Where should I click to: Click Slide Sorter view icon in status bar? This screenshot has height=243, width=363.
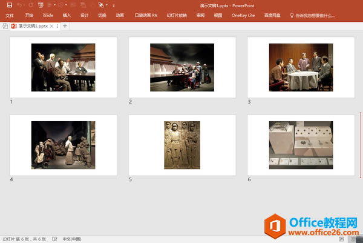[x=354, y=239]
